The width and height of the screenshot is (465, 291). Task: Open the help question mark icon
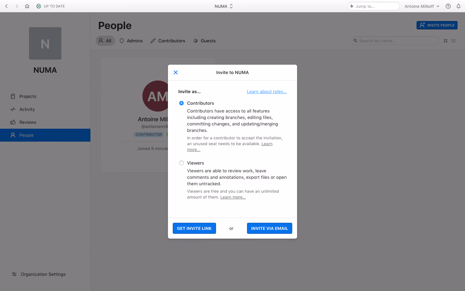pyautogui.click(x=448, y=6)
